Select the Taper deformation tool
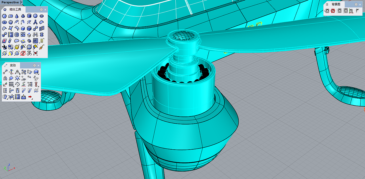This screenshot has width=365, height=179. pos(17,90)
